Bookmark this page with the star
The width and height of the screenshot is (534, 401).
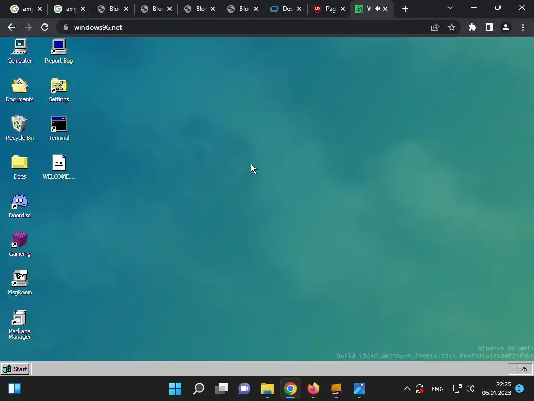click(452, 27)
